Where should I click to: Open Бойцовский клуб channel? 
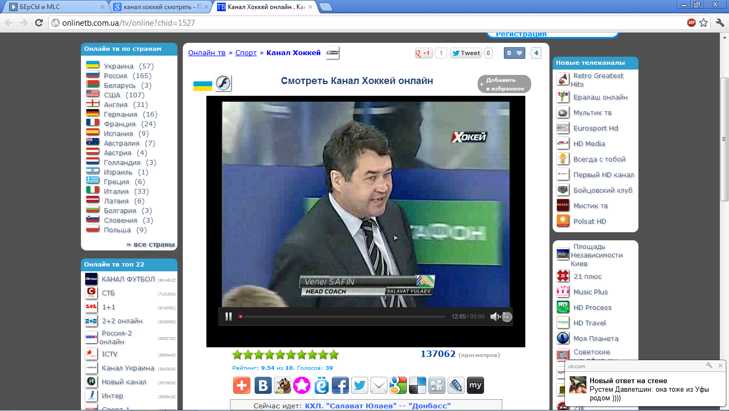(603, 190)
